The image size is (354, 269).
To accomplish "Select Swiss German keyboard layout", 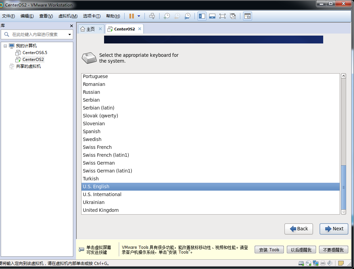I will 211,163.
